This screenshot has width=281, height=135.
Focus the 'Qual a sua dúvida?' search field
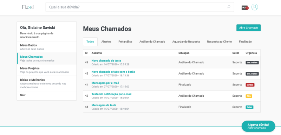pos(140,7)
